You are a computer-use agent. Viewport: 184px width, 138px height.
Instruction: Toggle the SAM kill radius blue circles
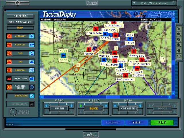click(x=32, y=87)
